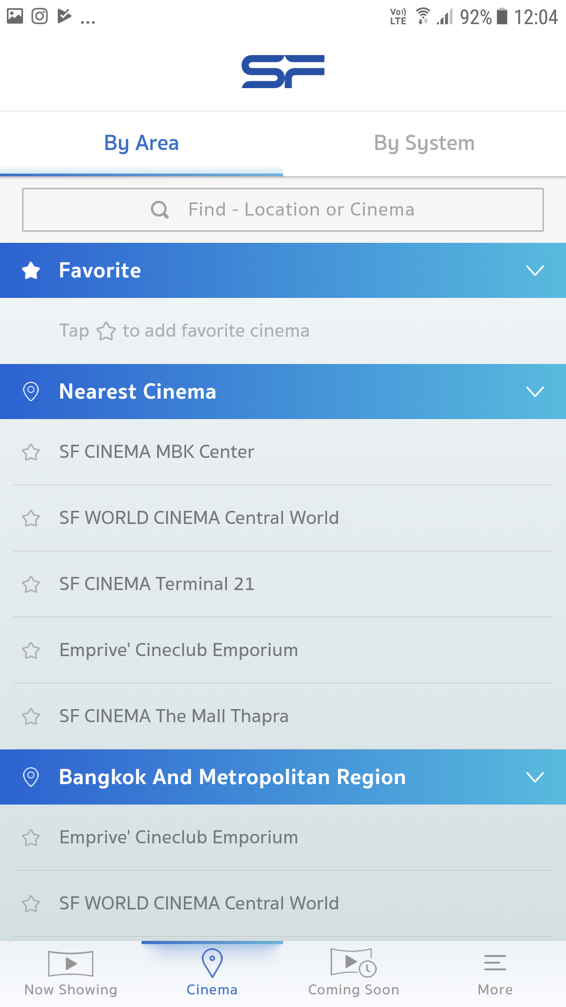
Task: Tap the filled star Favorite header icon
Action: point(31,271)
